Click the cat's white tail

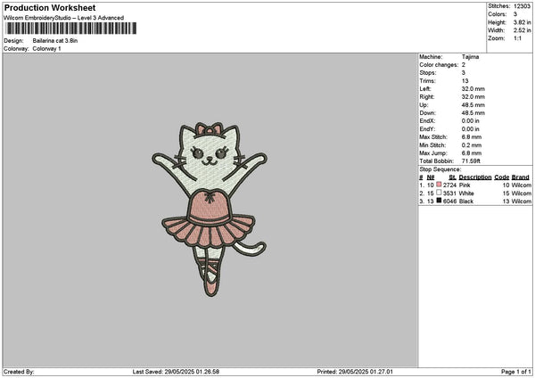251,249
